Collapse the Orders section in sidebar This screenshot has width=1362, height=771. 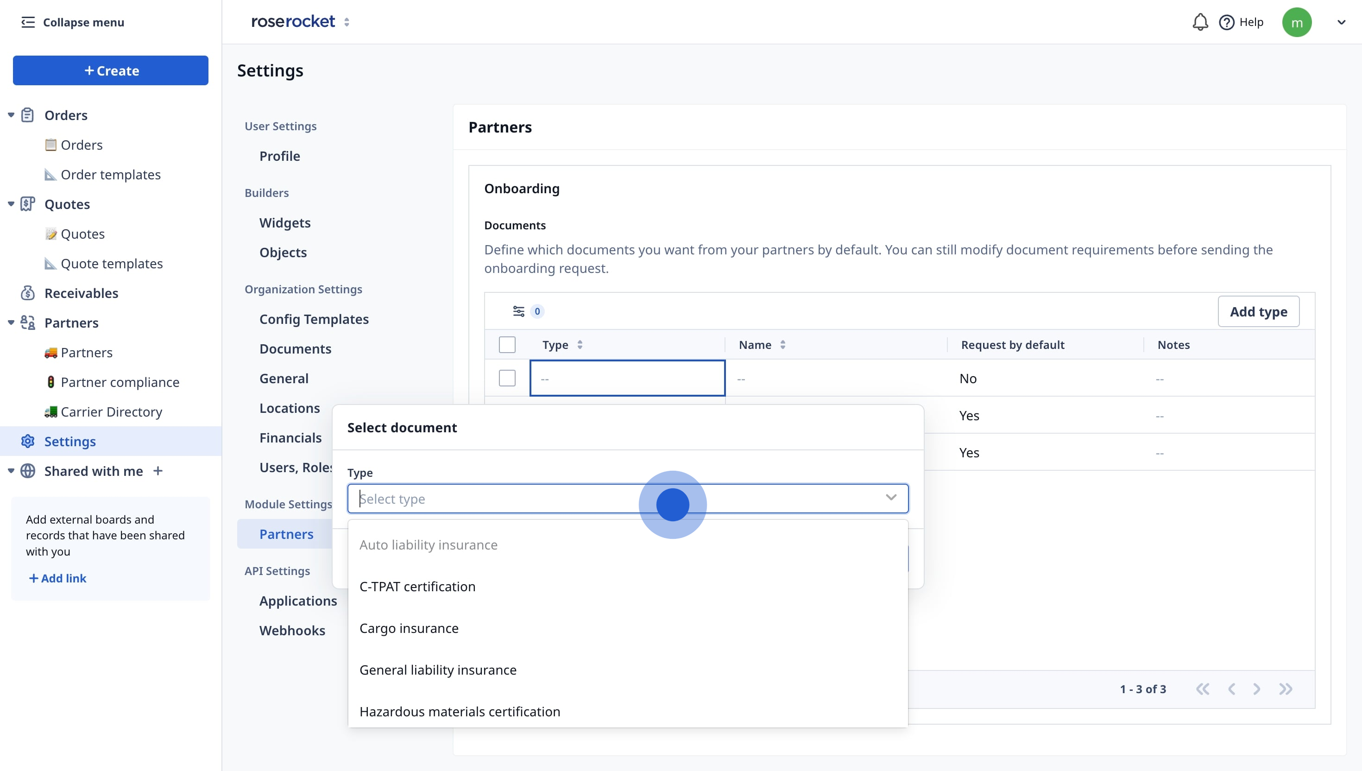11,115
